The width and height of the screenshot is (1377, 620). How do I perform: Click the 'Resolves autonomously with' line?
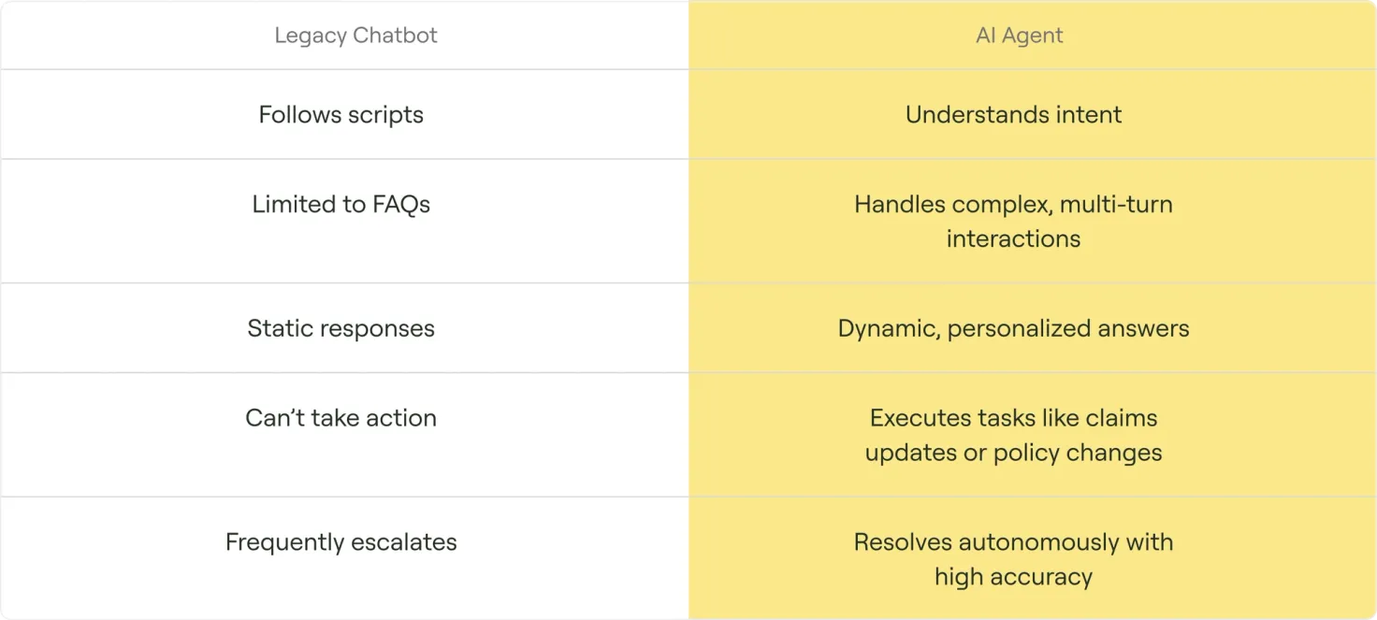click(1013, 542)
